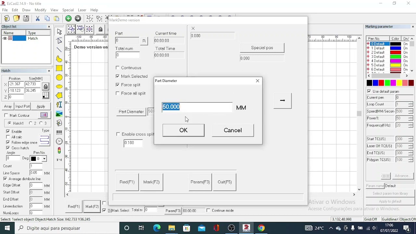Confirm Part Diameter with OK

point(183,130)
